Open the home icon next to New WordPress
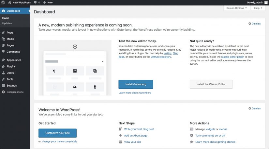Image resolution: width=269 pixels, height=149 pixels. pyautogui.click(x=9, y=3)
